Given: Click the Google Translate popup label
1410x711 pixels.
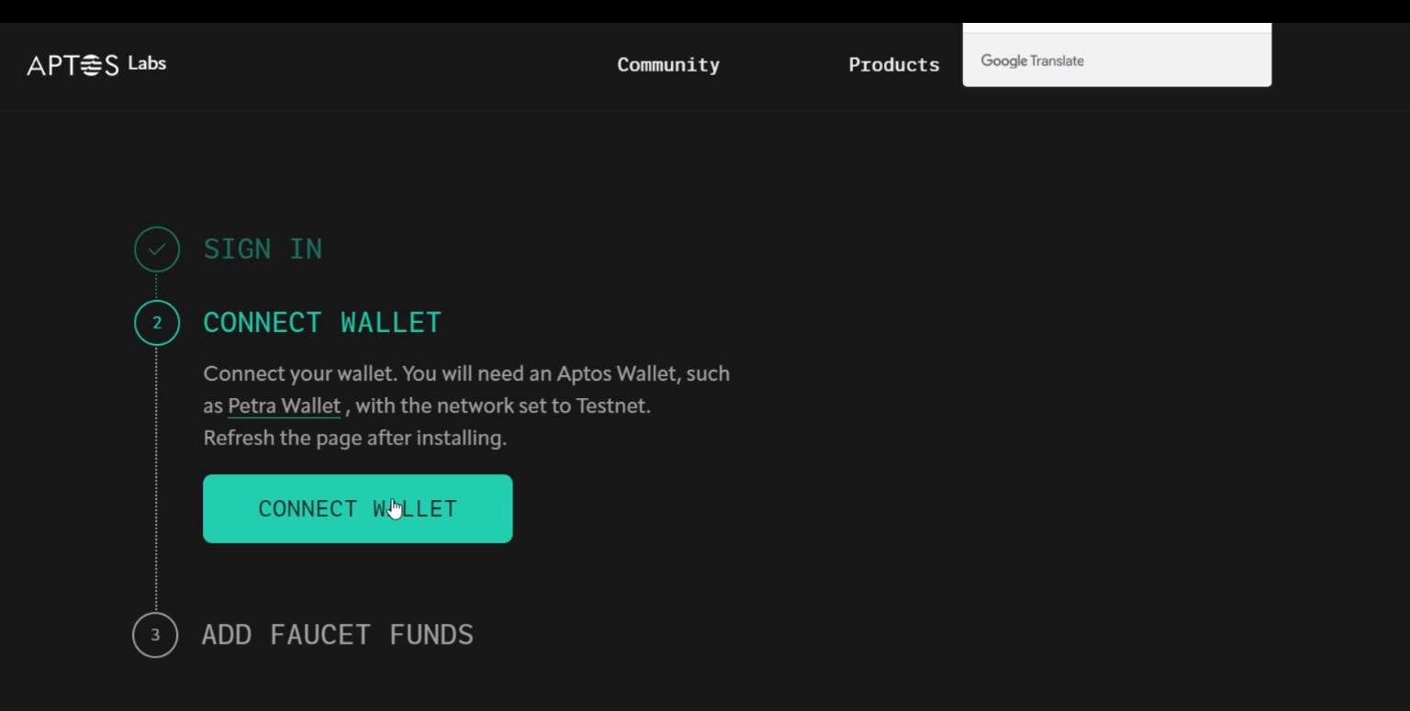Looking at the screenshot, I should tap(1032, 61).
